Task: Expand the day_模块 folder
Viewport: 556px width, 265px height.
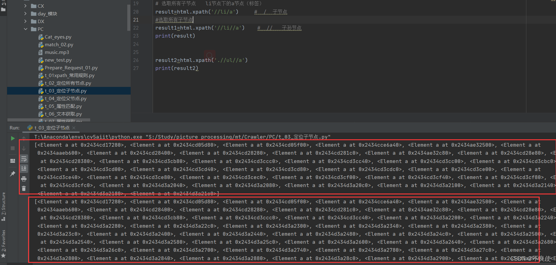Action: 25,14
